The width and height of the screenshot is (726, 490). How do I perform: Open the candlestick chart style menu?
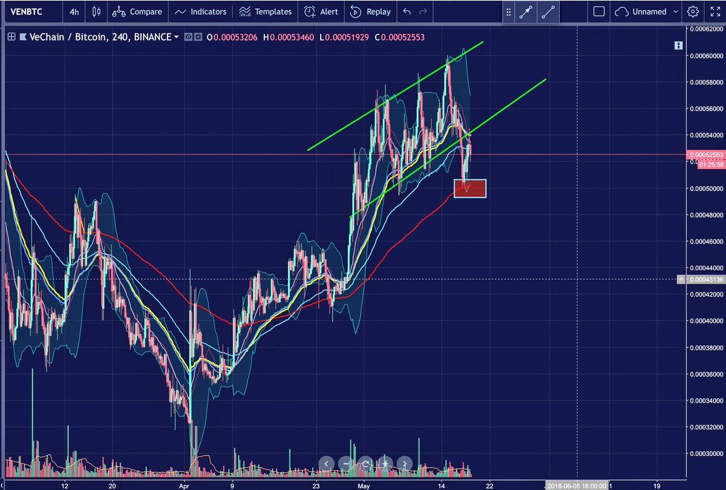[97, 12]
